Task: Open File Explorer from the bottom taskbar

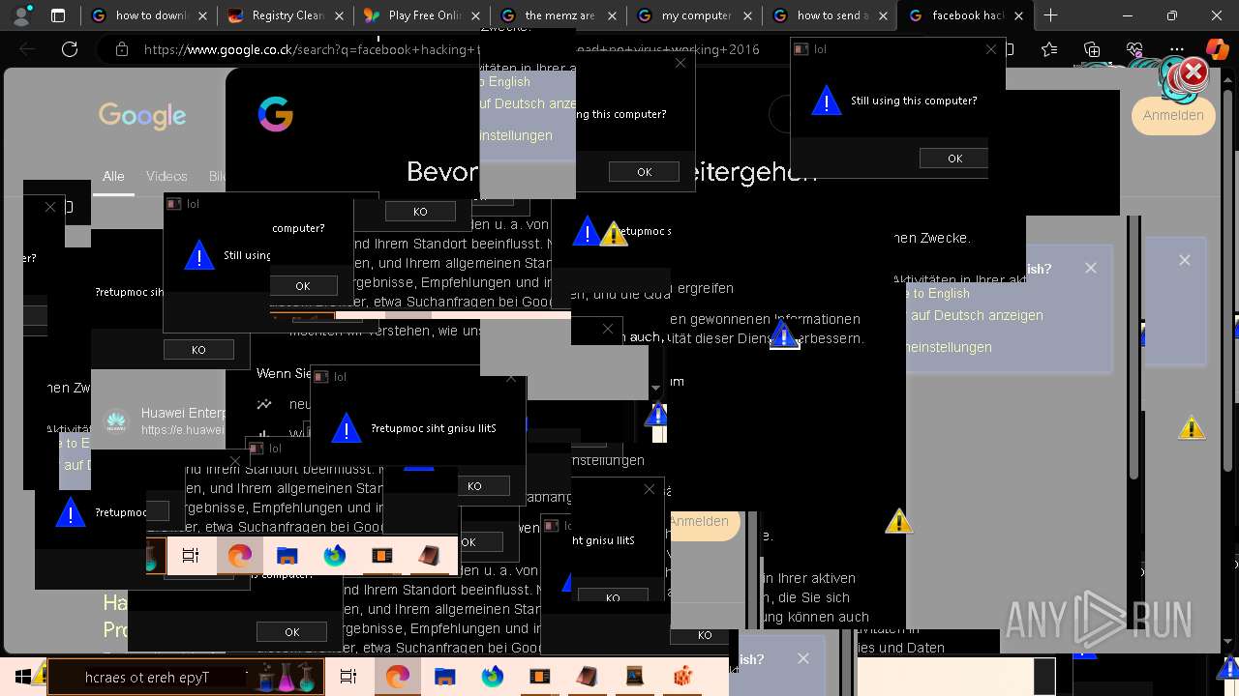Action: (x=444, y=677)
